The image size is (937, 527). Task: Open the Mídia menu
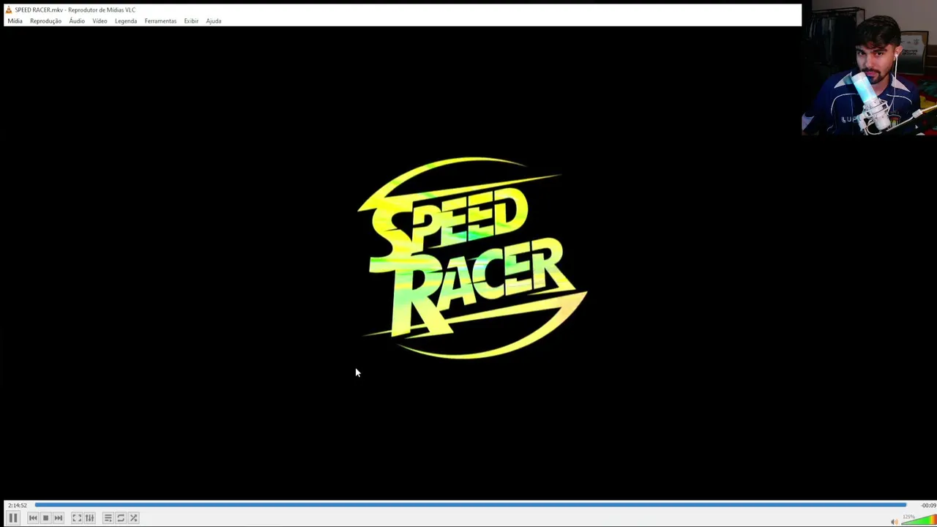(15, 21)
